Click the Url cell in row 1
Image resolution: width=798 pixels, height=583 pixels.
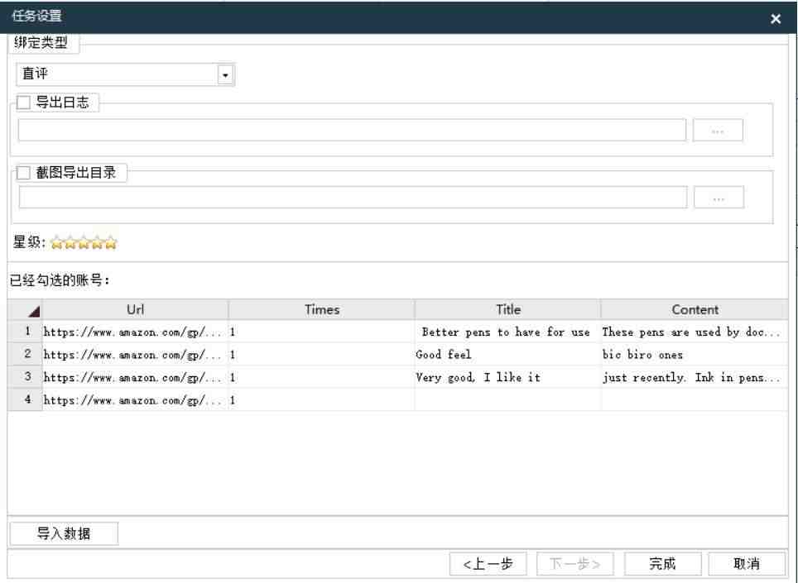point(135,332)
